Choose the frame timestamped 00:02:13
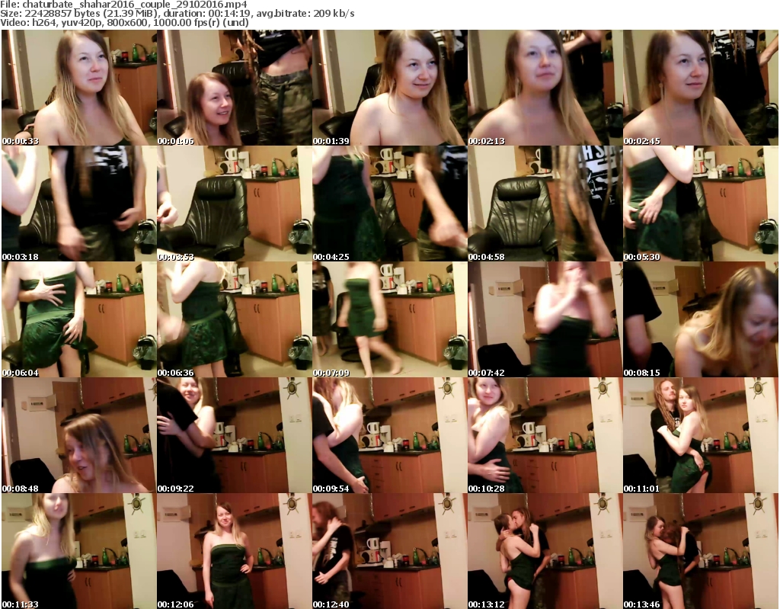This screenshot has width=780, height=609. (545, 88)
